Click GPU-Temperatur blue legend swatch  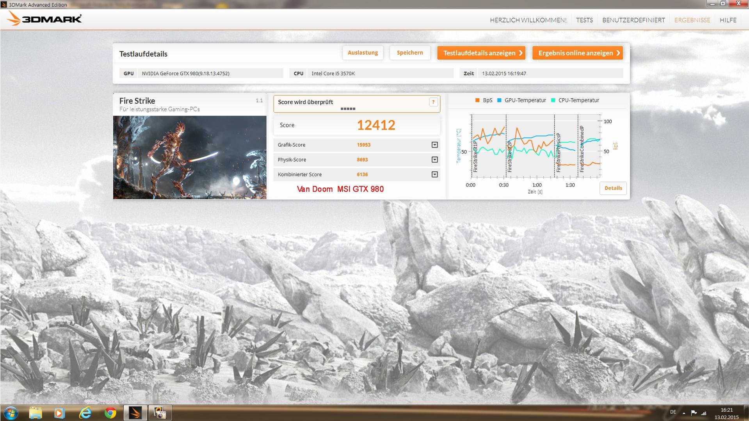coord(499,100)
